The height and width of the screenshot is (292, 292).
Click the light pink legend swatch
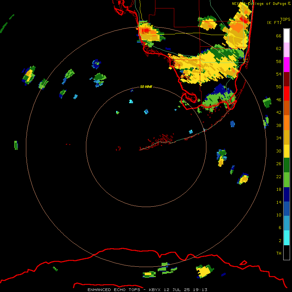286,50
